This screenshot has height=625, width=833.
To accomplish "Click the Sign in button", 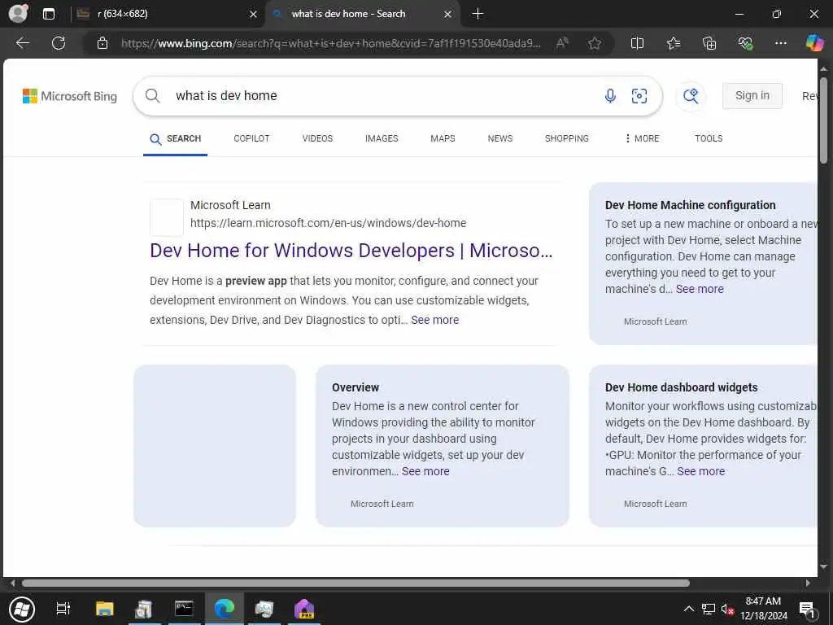I will tap(752, 96).
